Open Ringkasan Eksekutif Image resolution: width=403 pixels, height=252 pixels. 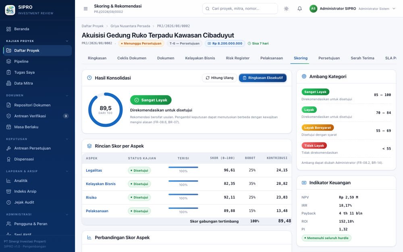coord(263,78)
